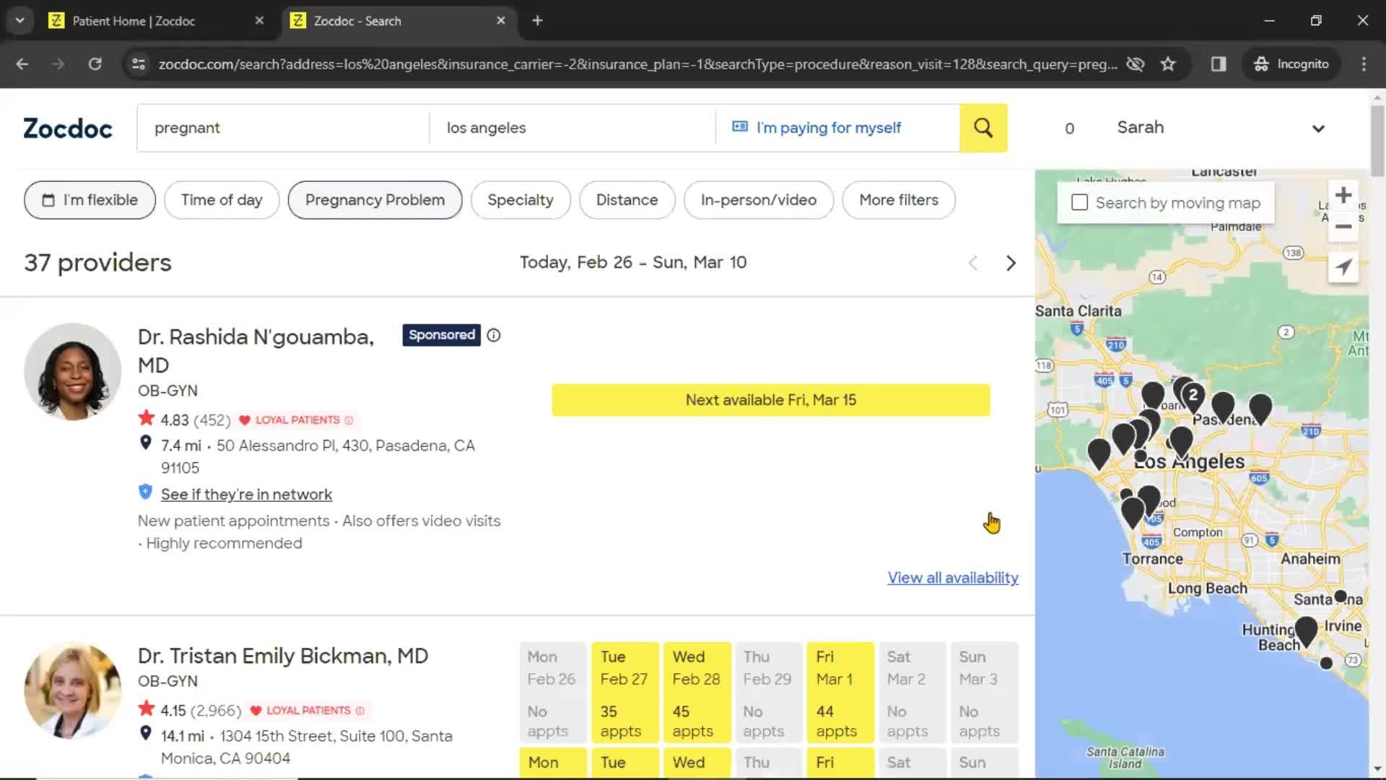1386x780 pixels.
Task: Open the Distance filter
Action: click(x=627, y=200)
